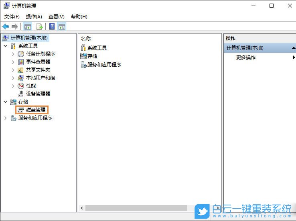Click the 设备管理器 icon in tree
Viewport: 296px width, 221px height.
click(21, 94)
